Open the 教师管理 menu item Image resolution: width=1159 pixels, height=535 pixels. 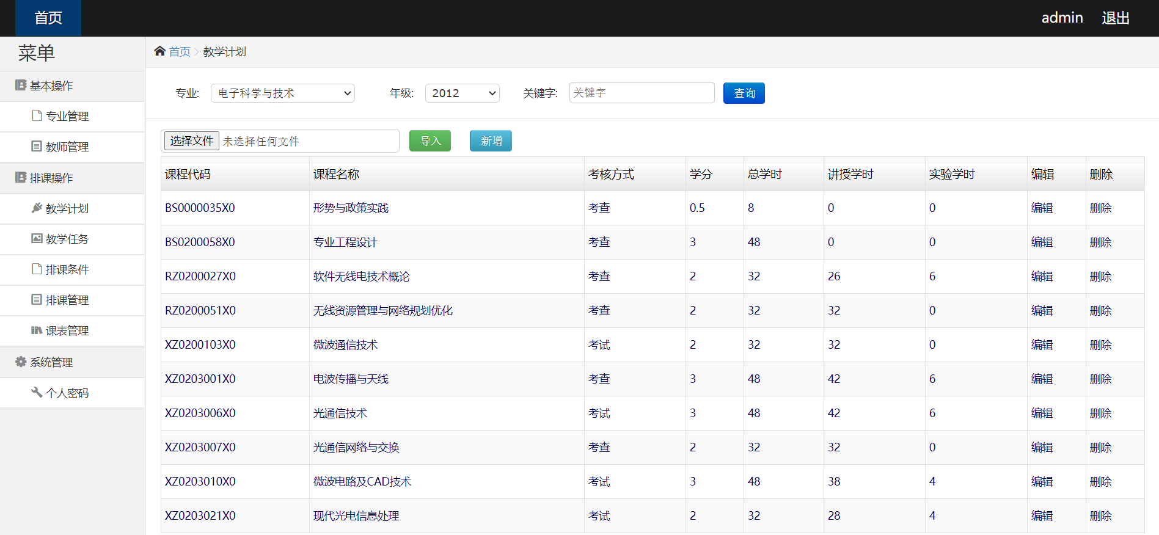click(x=72, y=147)
